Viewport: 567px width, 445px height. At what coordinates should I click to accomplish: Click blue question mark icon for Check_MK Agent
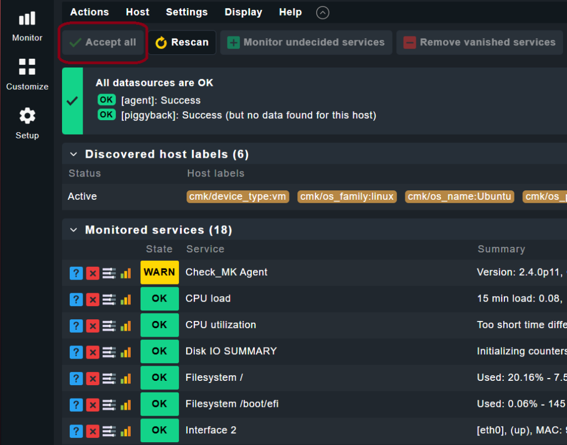pyautogui.click(x=76, y=273)
